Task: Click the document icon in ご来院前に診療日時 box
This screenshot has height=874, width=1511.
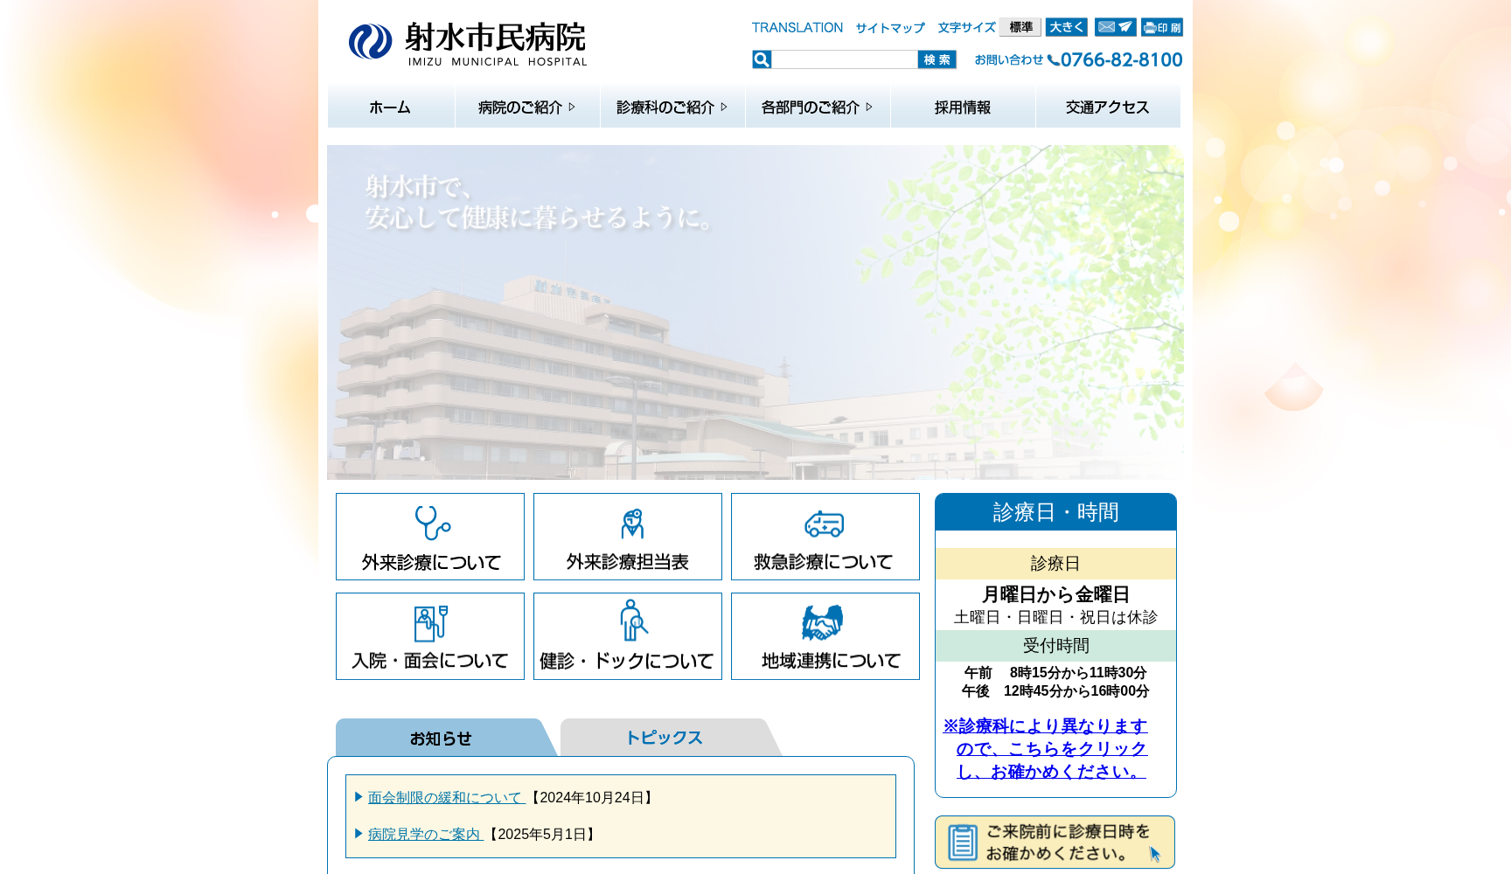Action: 964,842
